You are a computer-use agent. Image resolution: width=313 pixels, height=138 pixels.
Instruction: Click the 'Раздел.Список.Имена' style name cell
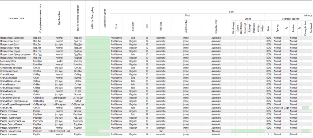click(16, 124)
